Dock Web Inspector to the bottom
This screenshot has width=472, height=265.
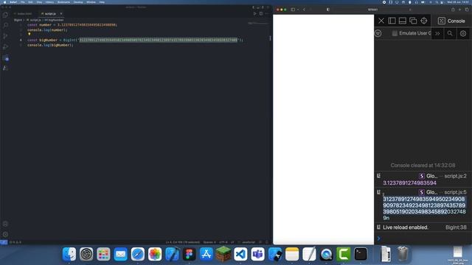point(403,21)
